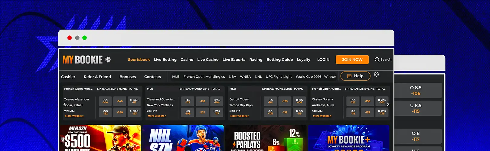This screenshot has width=490, height=151.
Task: Pick Cirstea spread +3.5 -122
Action: coord(353,101)
